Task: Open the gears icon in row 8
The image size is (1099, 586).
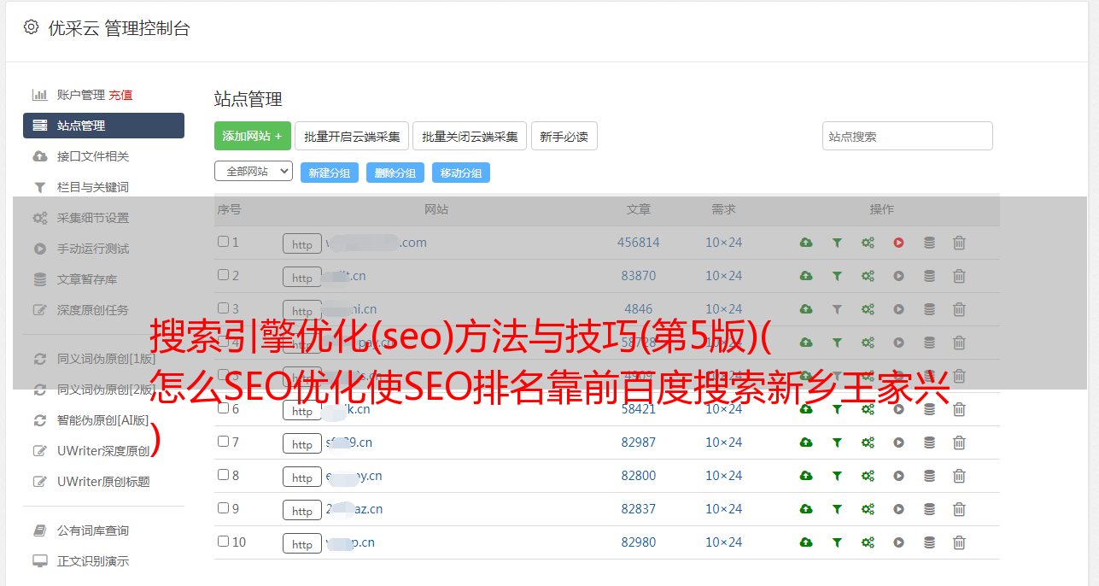Action: pos(868,476)
